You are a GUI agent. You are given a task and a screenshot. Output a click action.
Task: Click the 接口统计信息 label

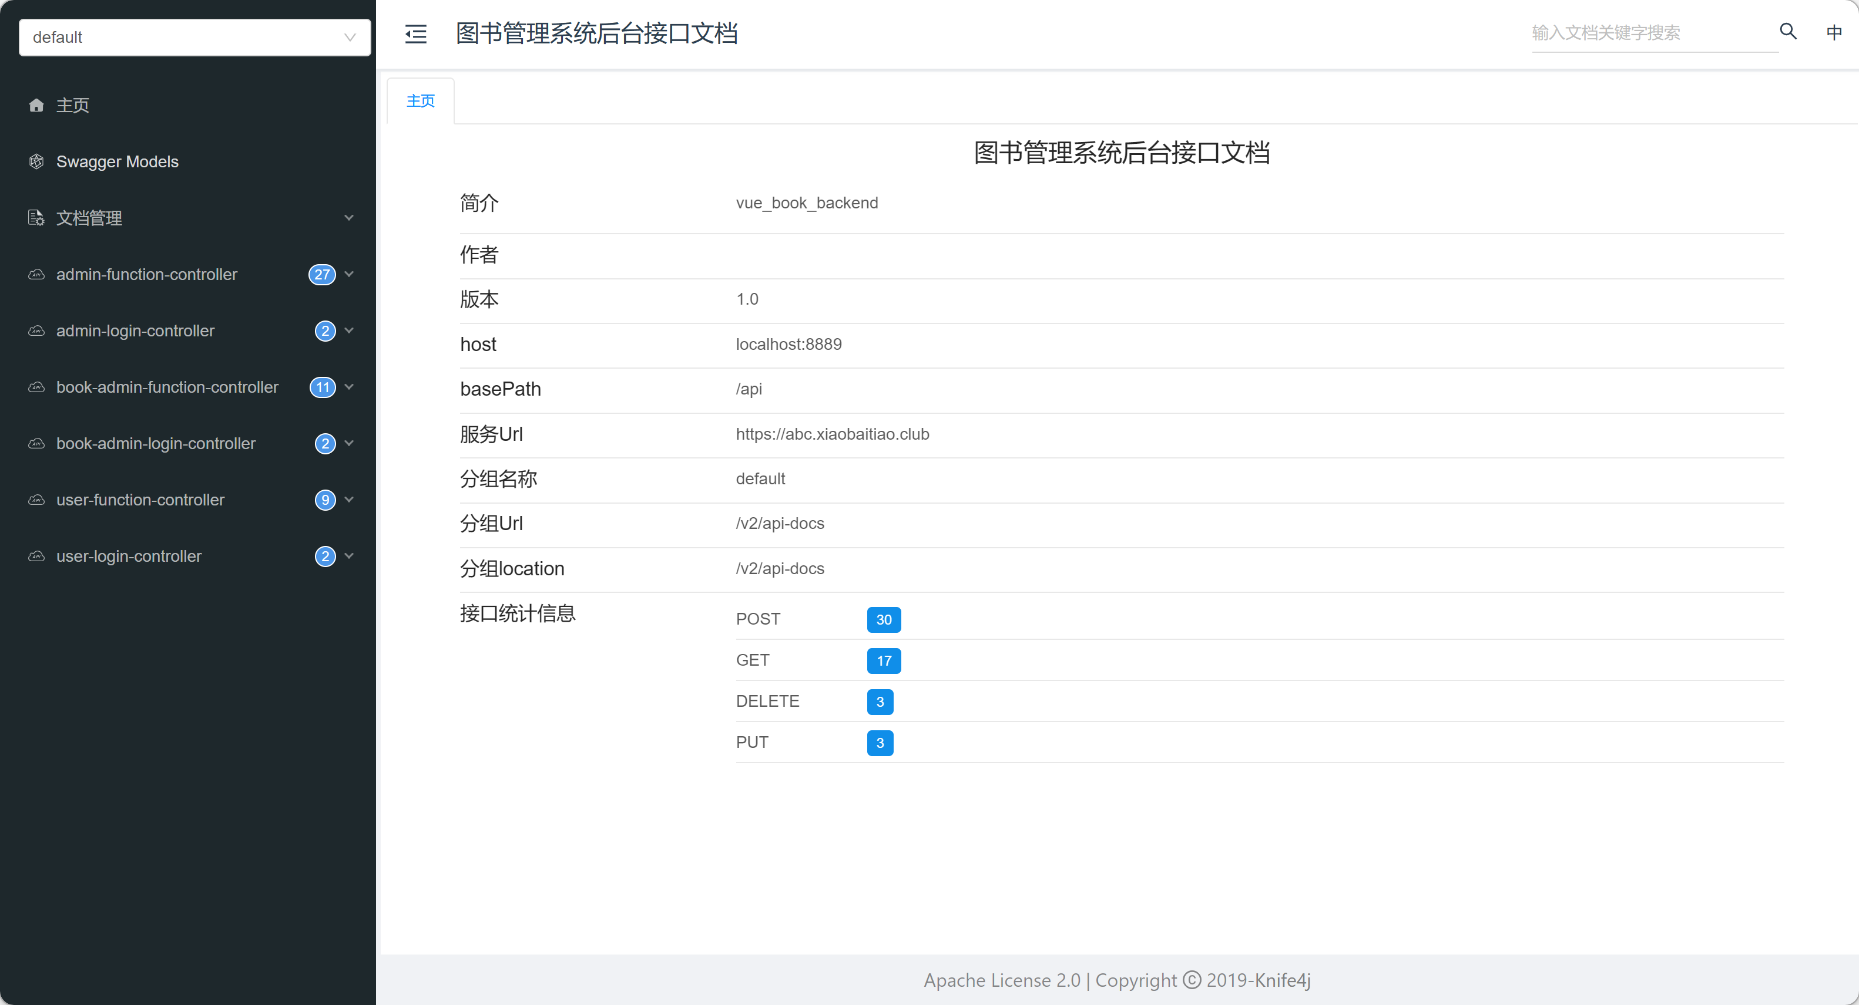tap(518, 613)
